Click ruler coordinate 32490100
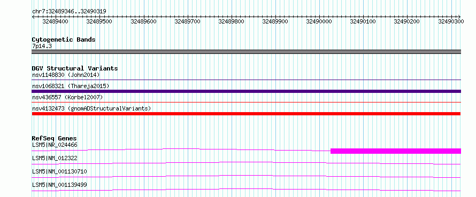476x197 pixels. [x=363, y=21]
